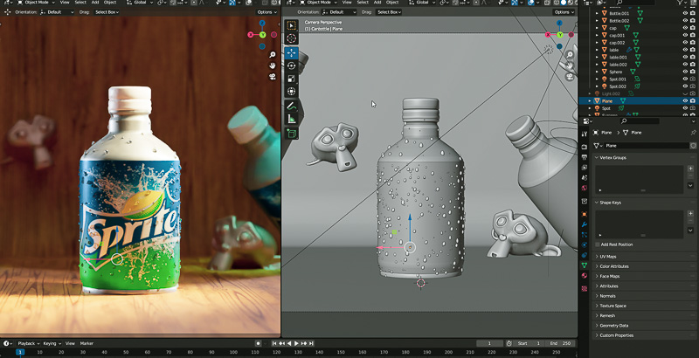The width and height of the screenshot is (699, 358).
Task: Open the Object Constraints properties tab
Action: click(585, 255)
